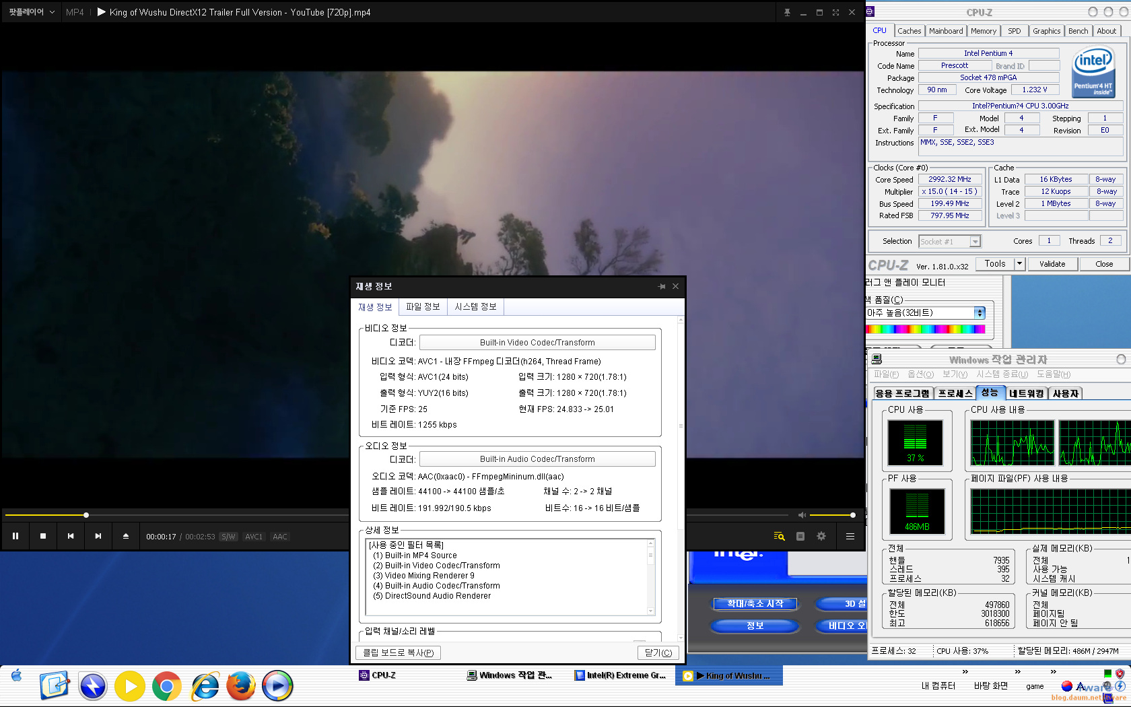The width and height of the screenshot is (1131, 707).
Task: Open the 파일 menu in Task Manager
Action: coord(886,374)
